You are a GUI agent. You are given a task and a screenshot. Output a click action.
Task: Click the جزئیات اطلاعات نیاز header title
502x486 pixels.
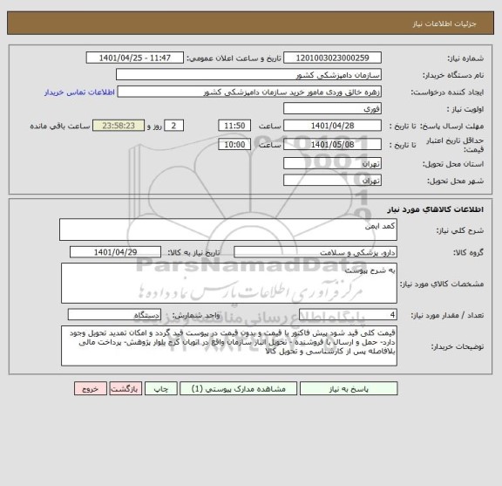coord(444,24)
